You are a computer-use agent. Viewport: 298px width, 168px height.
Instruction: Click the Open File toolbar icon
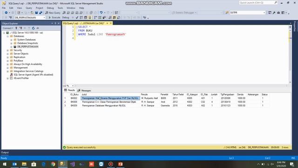point(32,13)
